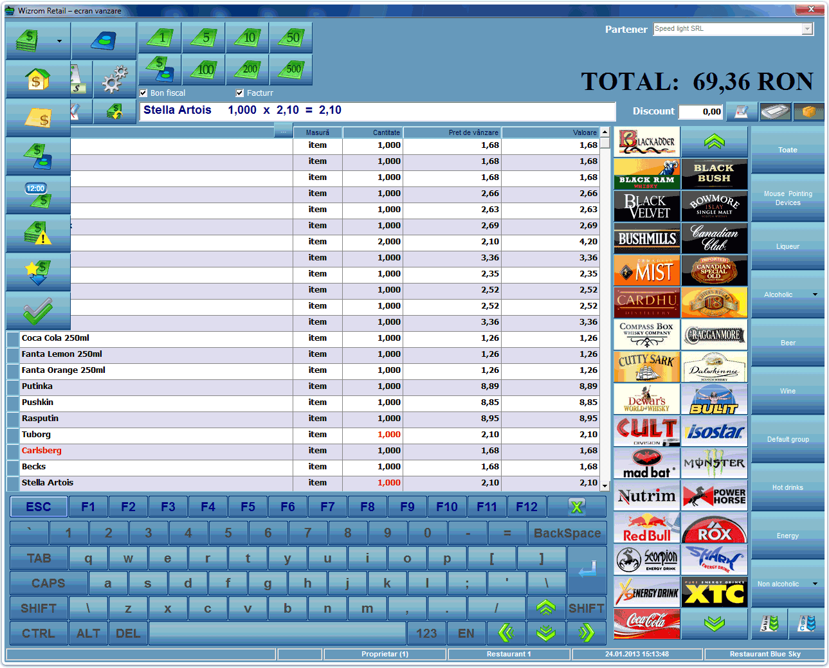Select the Hot drinks category

[788, 487]
